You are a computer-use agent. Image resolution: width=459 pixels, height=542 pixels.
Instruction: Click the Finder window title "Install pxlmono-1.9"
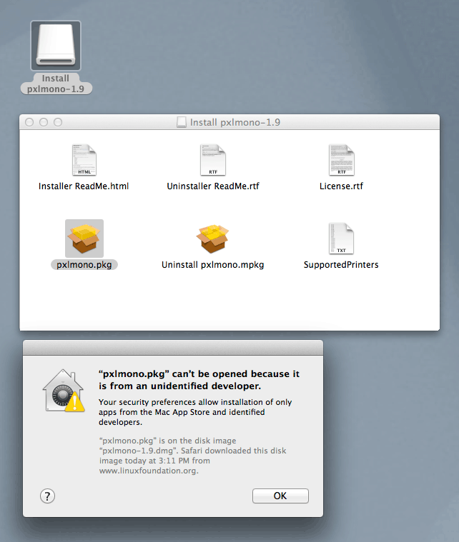pyautogui.click(x=235, y=122)
